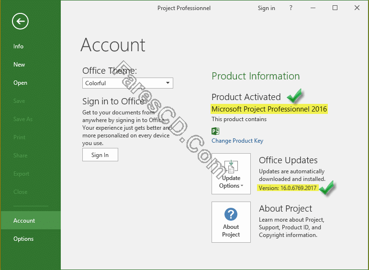The image size is (369, 270).
Task: Select Print in the sidebar
Action: (19, 137)
